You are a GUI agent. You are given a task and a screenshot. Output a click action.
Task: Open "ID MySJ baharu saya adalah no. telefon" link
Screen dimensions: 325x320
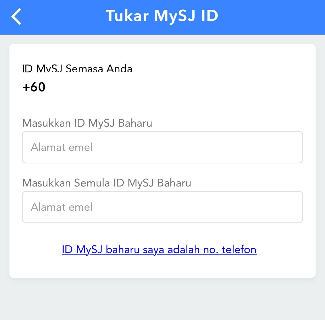(159, 249)
